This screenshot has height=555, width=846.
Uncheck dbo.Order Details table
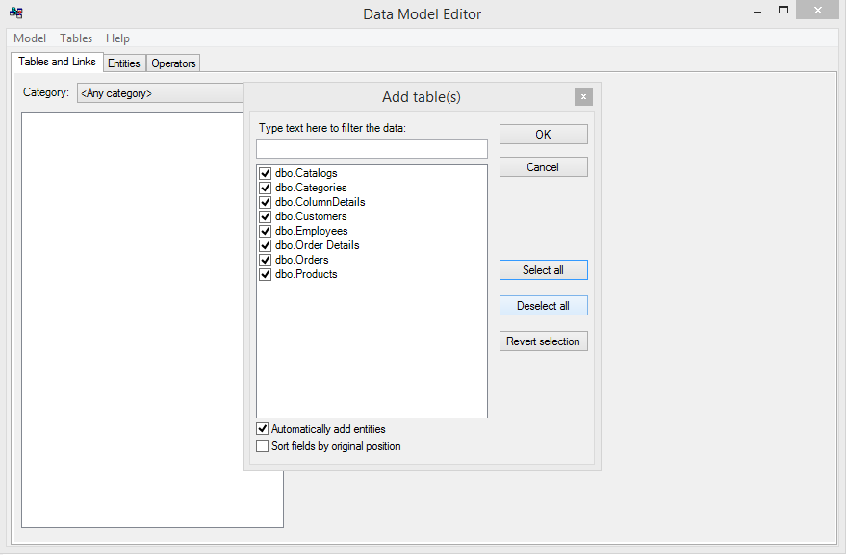pyautogui.click(x=265, y=245)
